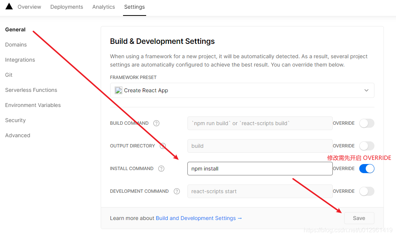Open Domains settings in the sidebar
The image size is (396, 237).
[x=16, y=45]
